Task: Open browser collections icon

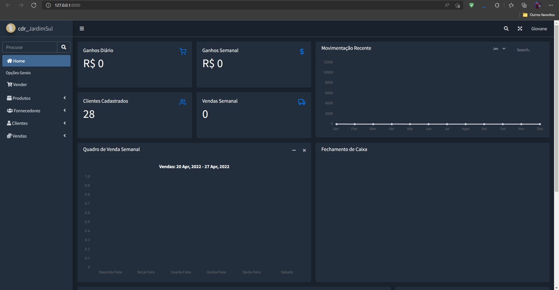Action: (x=524, y=5)
